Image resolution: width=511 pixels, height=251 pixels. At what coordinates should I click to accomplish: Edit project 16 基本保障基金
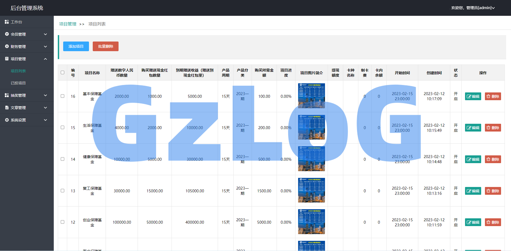pos(473,96)
